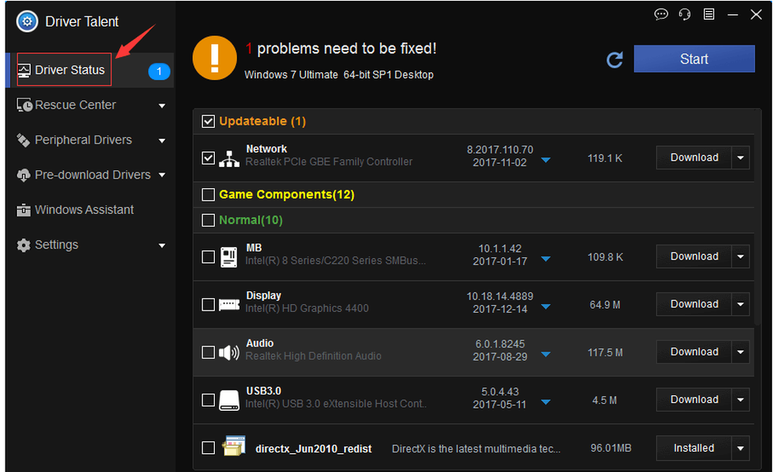Open directx Installed button options arrow
The image size is (784, 472).
[x=741, y=448]
